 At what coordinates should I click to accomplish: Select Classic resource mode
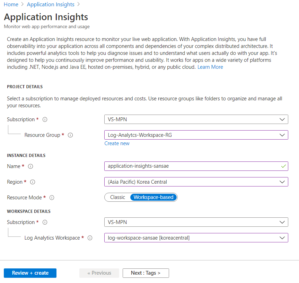(117, 197)
